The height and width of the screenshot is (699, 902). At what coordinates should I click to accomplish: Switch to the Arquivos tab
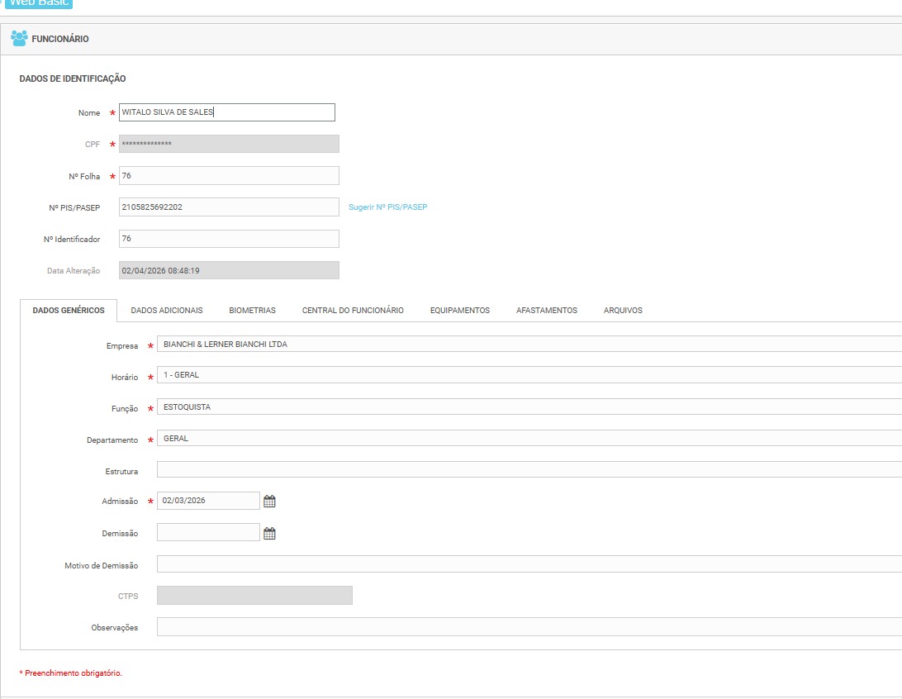pos(622,311)
